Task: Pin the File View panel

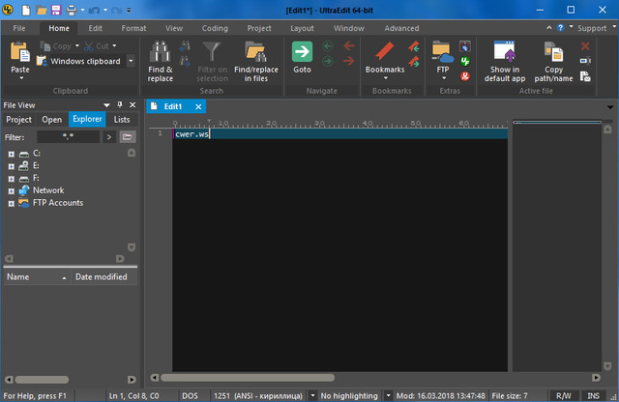Action: tap(118, 104)
